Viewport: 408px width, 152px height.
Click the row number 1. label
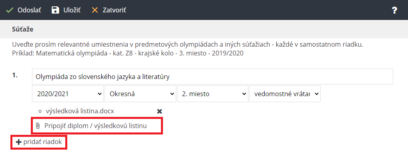(x=14, y=76)
